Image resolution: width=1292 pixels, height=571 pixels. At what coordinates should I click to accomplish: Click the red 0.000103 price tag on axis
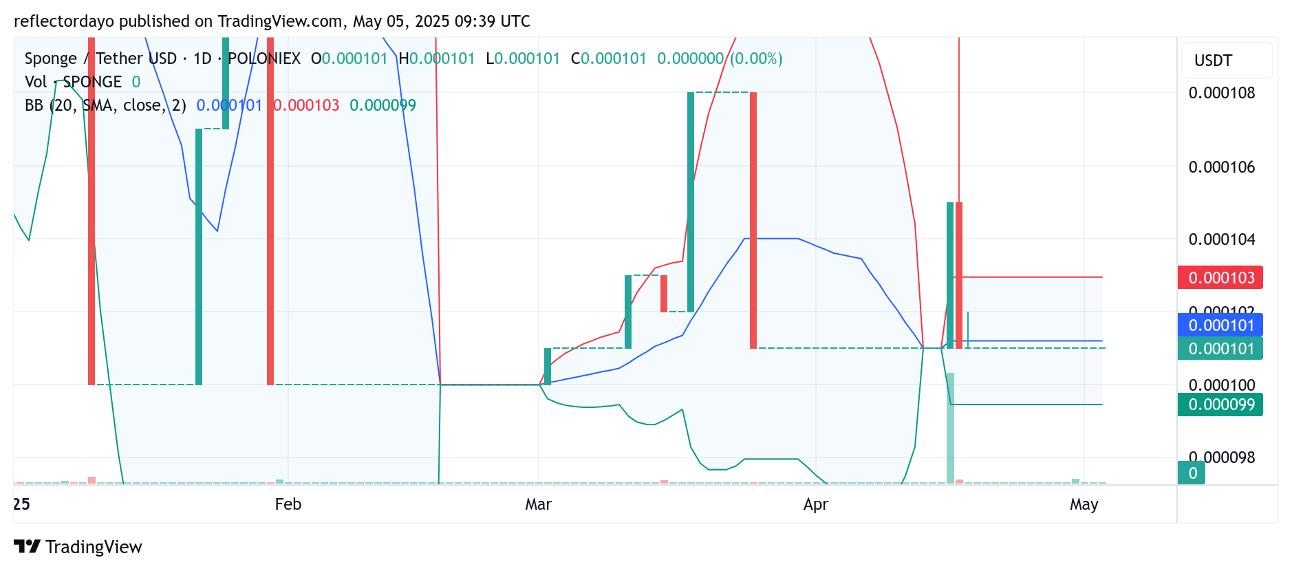point(1220,278)
